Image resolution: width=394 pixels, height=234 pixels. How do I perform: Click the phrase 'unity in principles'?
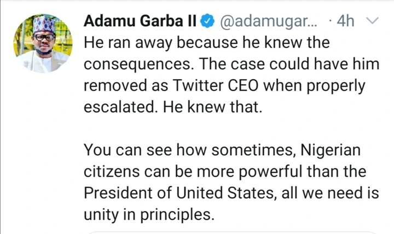click(x=148, y=214)
